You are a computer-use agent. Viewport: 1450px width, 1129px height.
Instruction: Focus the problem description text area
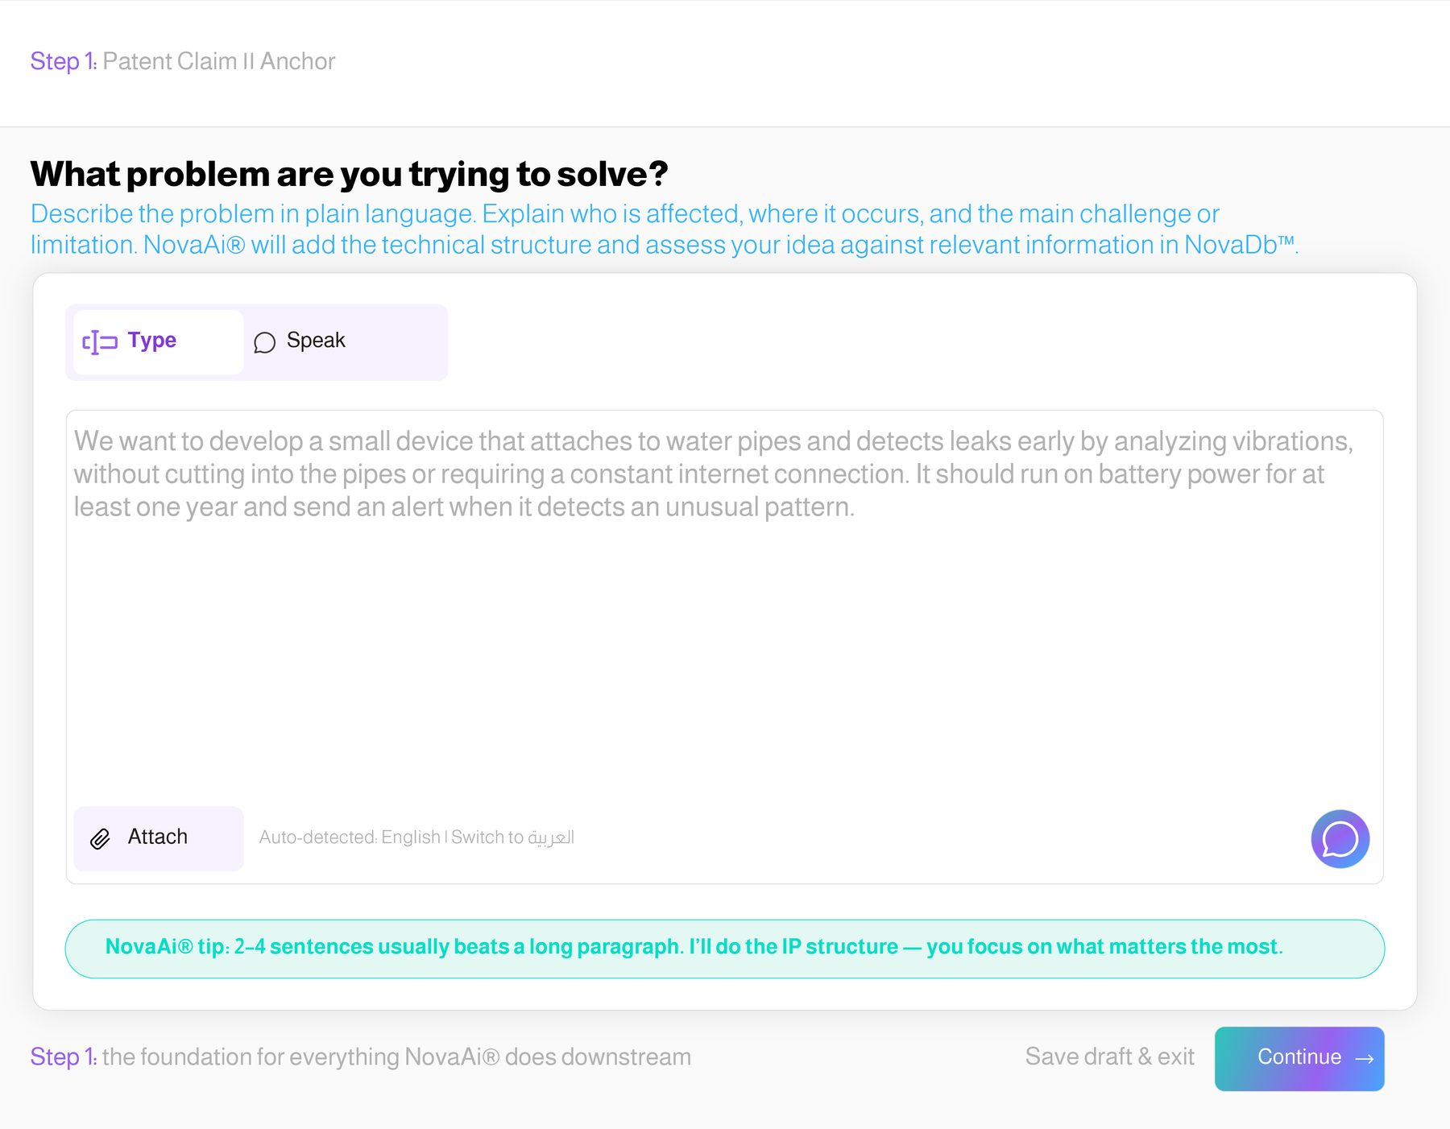point(724,604)
